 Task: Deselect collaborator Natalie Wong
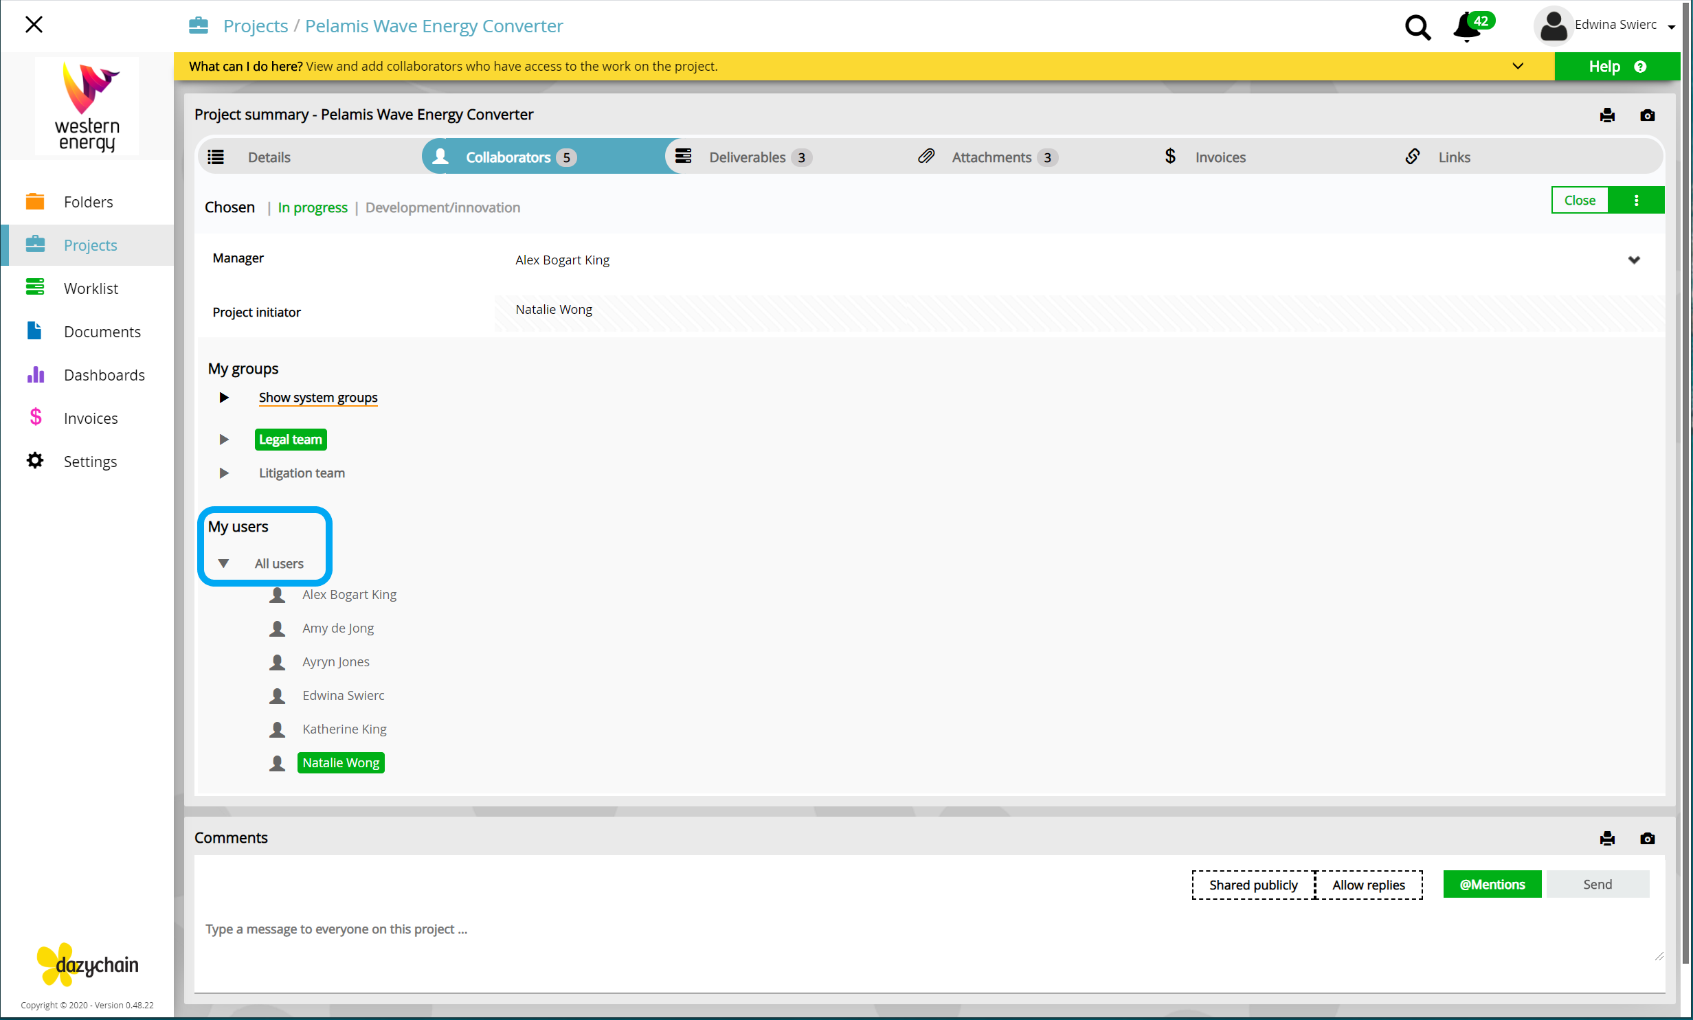point(341,762)
